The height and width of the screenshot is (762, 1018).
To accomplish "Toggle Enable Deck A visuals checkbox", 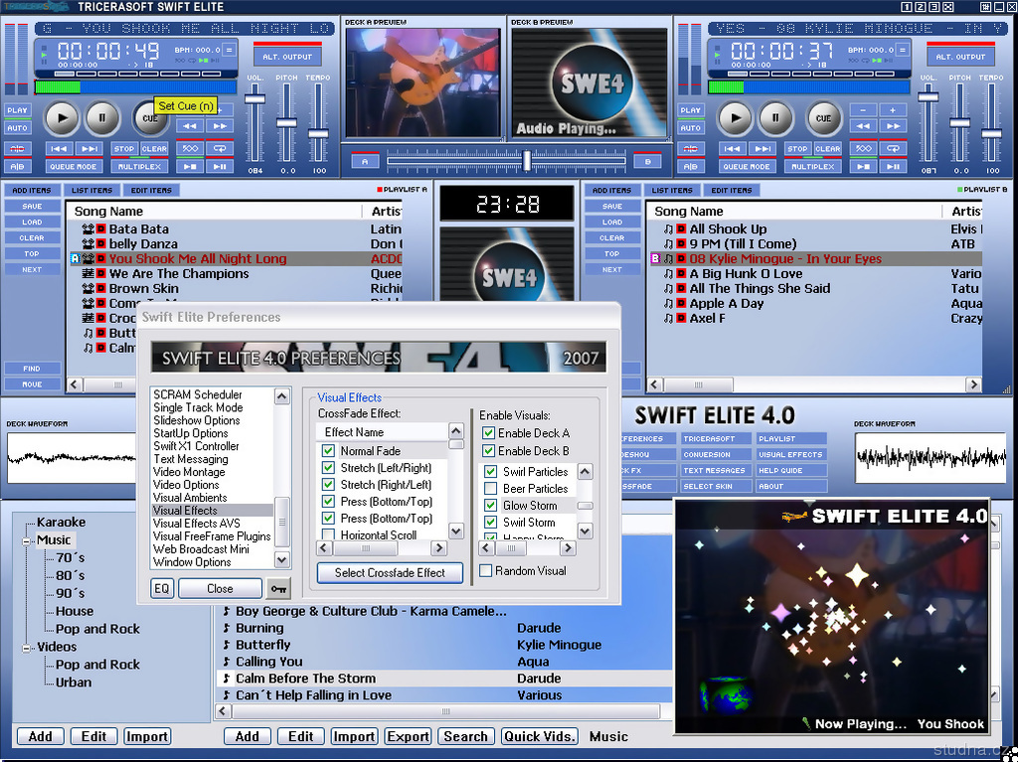I will (488, 433).
